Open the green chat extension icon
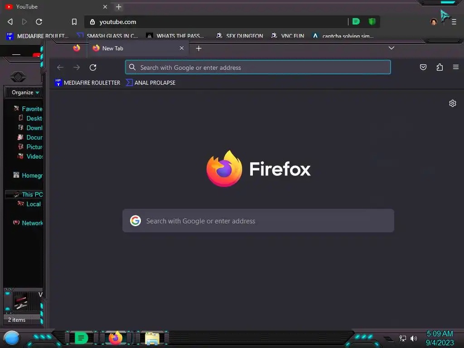 [356, 21]
